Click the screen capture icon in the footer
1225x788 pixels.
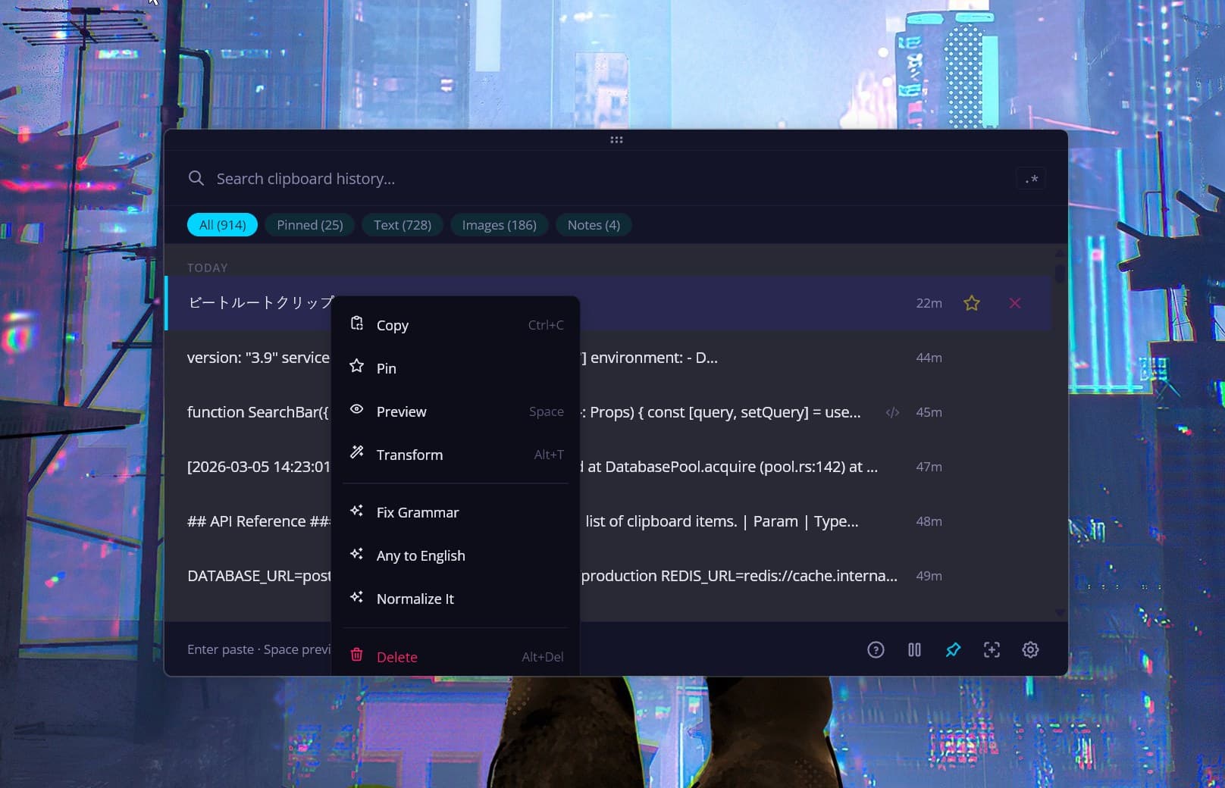992,649
